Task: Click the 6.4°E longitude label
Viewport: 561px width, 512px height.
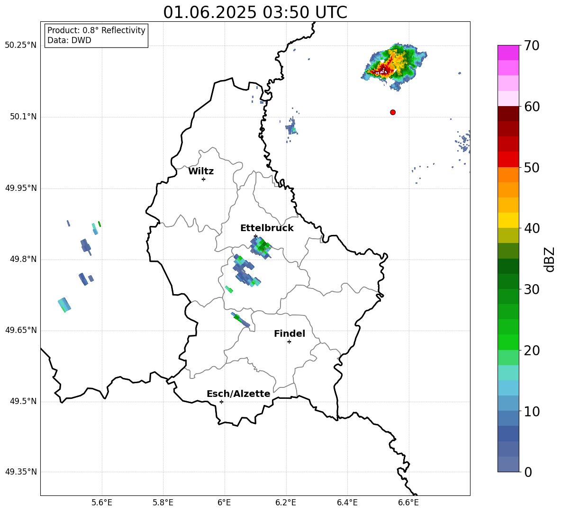Action: (347, 503)
